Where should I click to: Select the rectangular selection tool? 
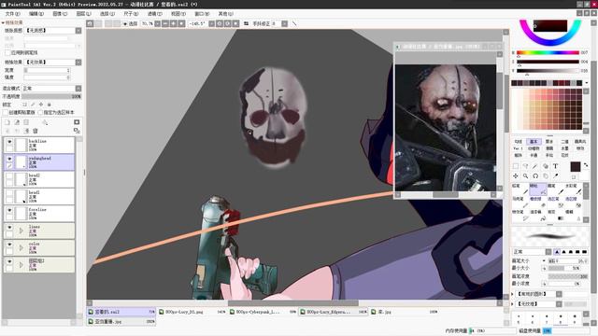516,166
